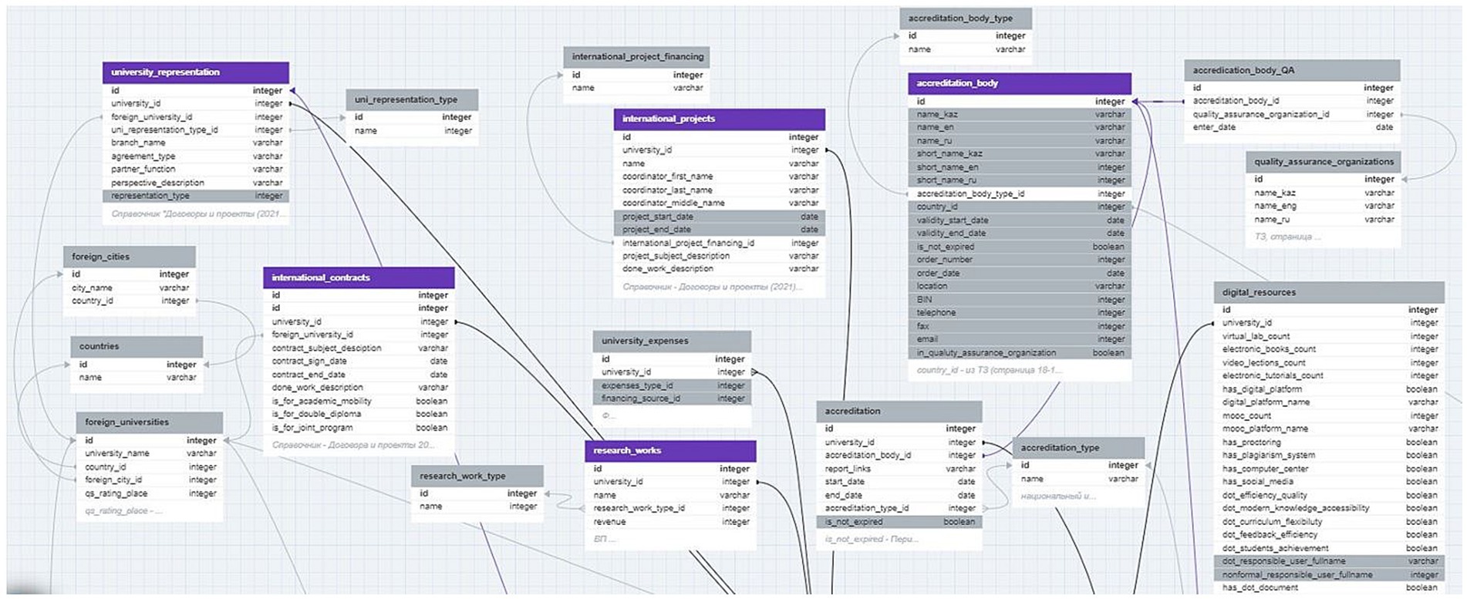The width and height of the screenshot is (1467, 599).
Task: Click the international_projects table header
Action: [x=720, y=119]
